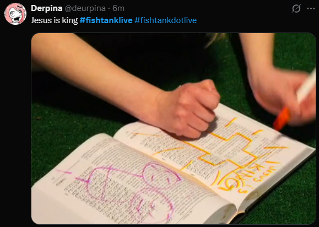
Task: Click the 'Jesus is king' tweet text
Action: coord(55,20)
